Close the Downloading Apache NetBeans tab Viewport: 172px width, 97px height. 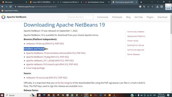136,2
